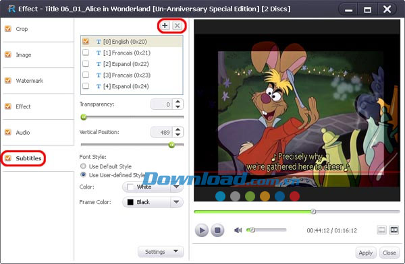The width and height of the screenshot is (405, 264).
Task: Select Use Default Style radio button
Action: click(x=83, y=166)
